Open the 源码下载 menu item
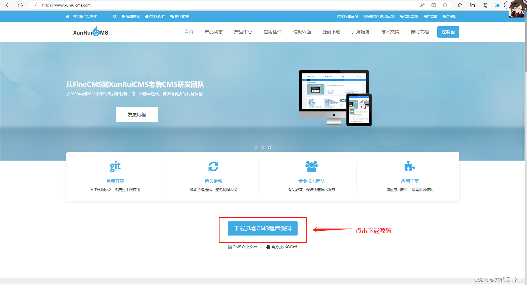This screenshot has width=527, height=285. click(331, 32)
